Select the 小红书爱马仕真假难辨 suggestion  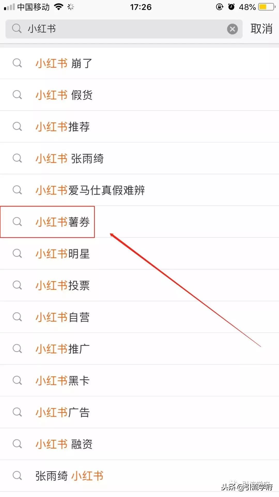tap(90, 190)
